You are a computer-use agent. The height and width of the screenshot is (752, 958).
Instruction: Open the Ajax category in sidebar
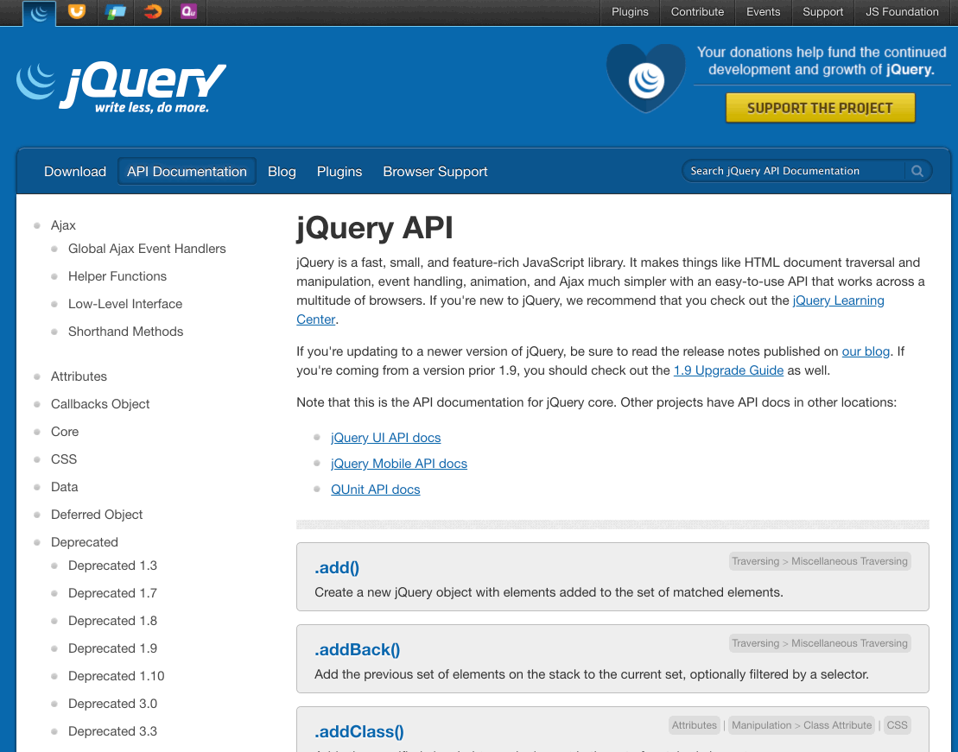(63, 225)
